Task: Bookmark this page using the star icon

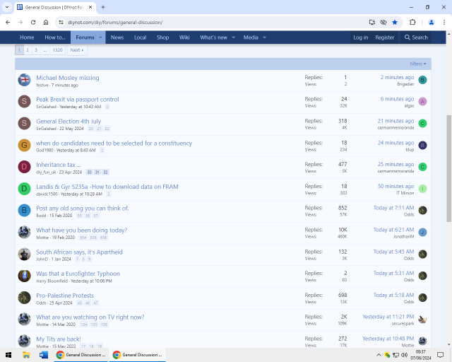Action: (395, 22)
